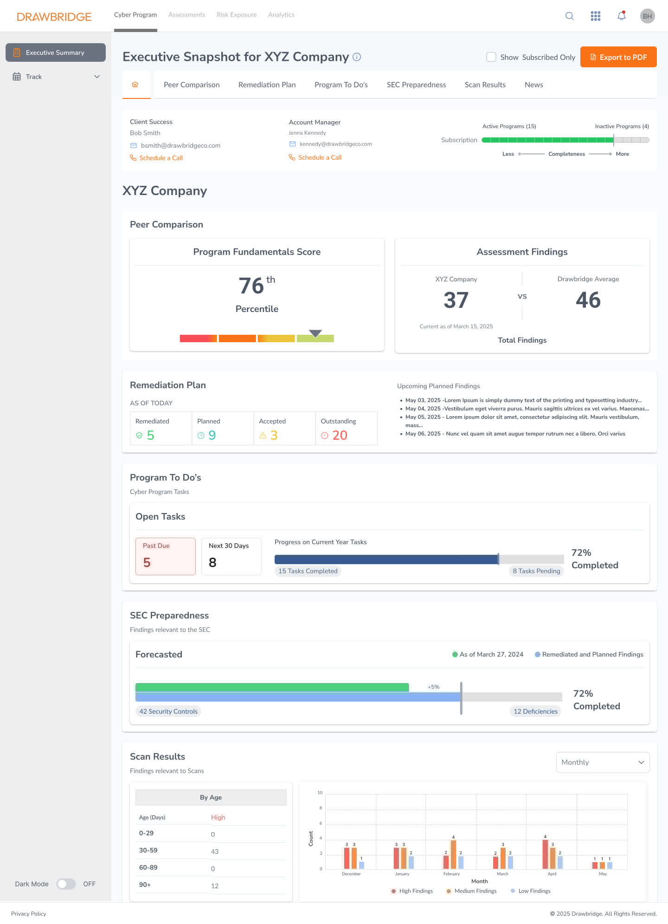Click the envelope icon next to bsmith email
Image resolution: width=668 pixels, height=924 pixels.
pyautogui.click(x=134, y=146)
